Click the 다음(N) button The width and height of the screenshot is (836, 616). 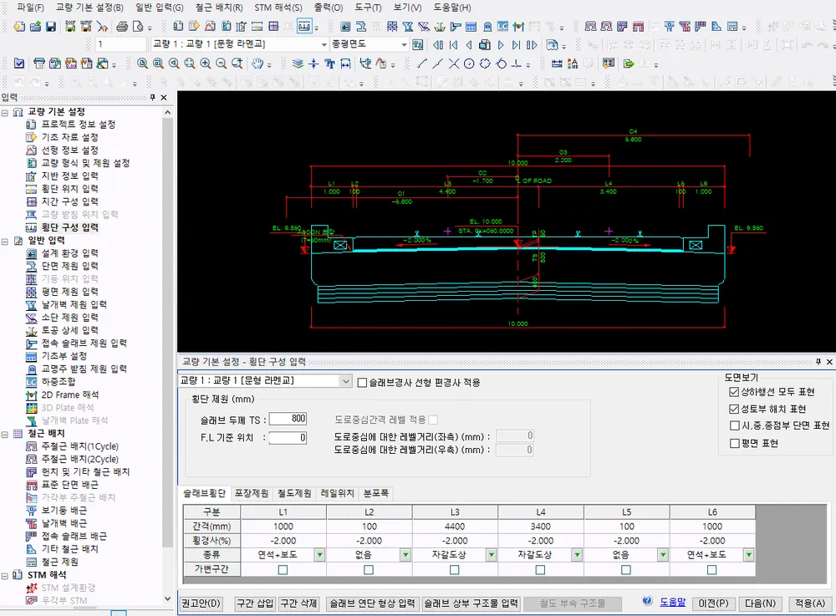760,603
